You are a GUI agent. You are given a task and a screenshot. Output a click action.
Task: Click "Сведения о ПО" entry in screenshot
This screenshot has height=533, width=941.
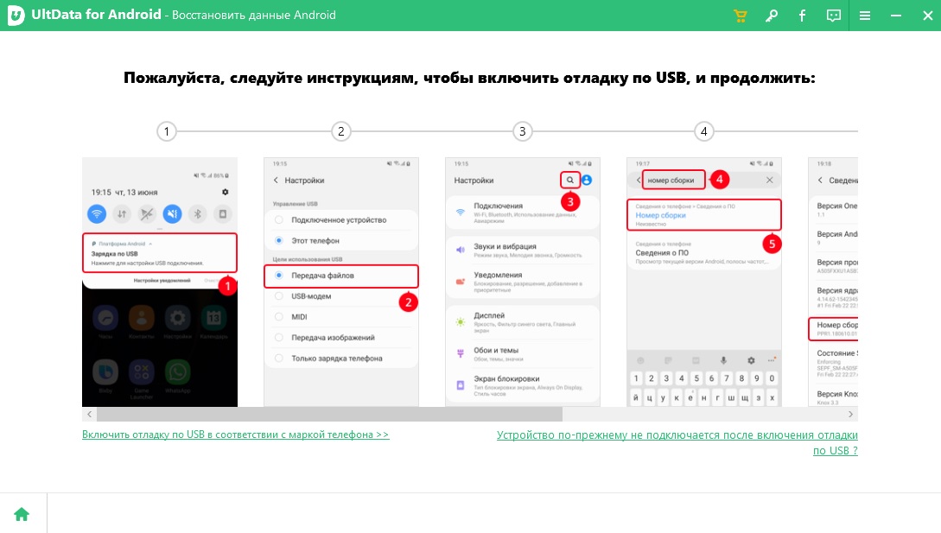pos(704,253)
